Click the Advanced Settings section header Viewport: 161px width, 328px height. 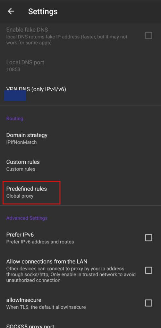click(x=27, y=218)
